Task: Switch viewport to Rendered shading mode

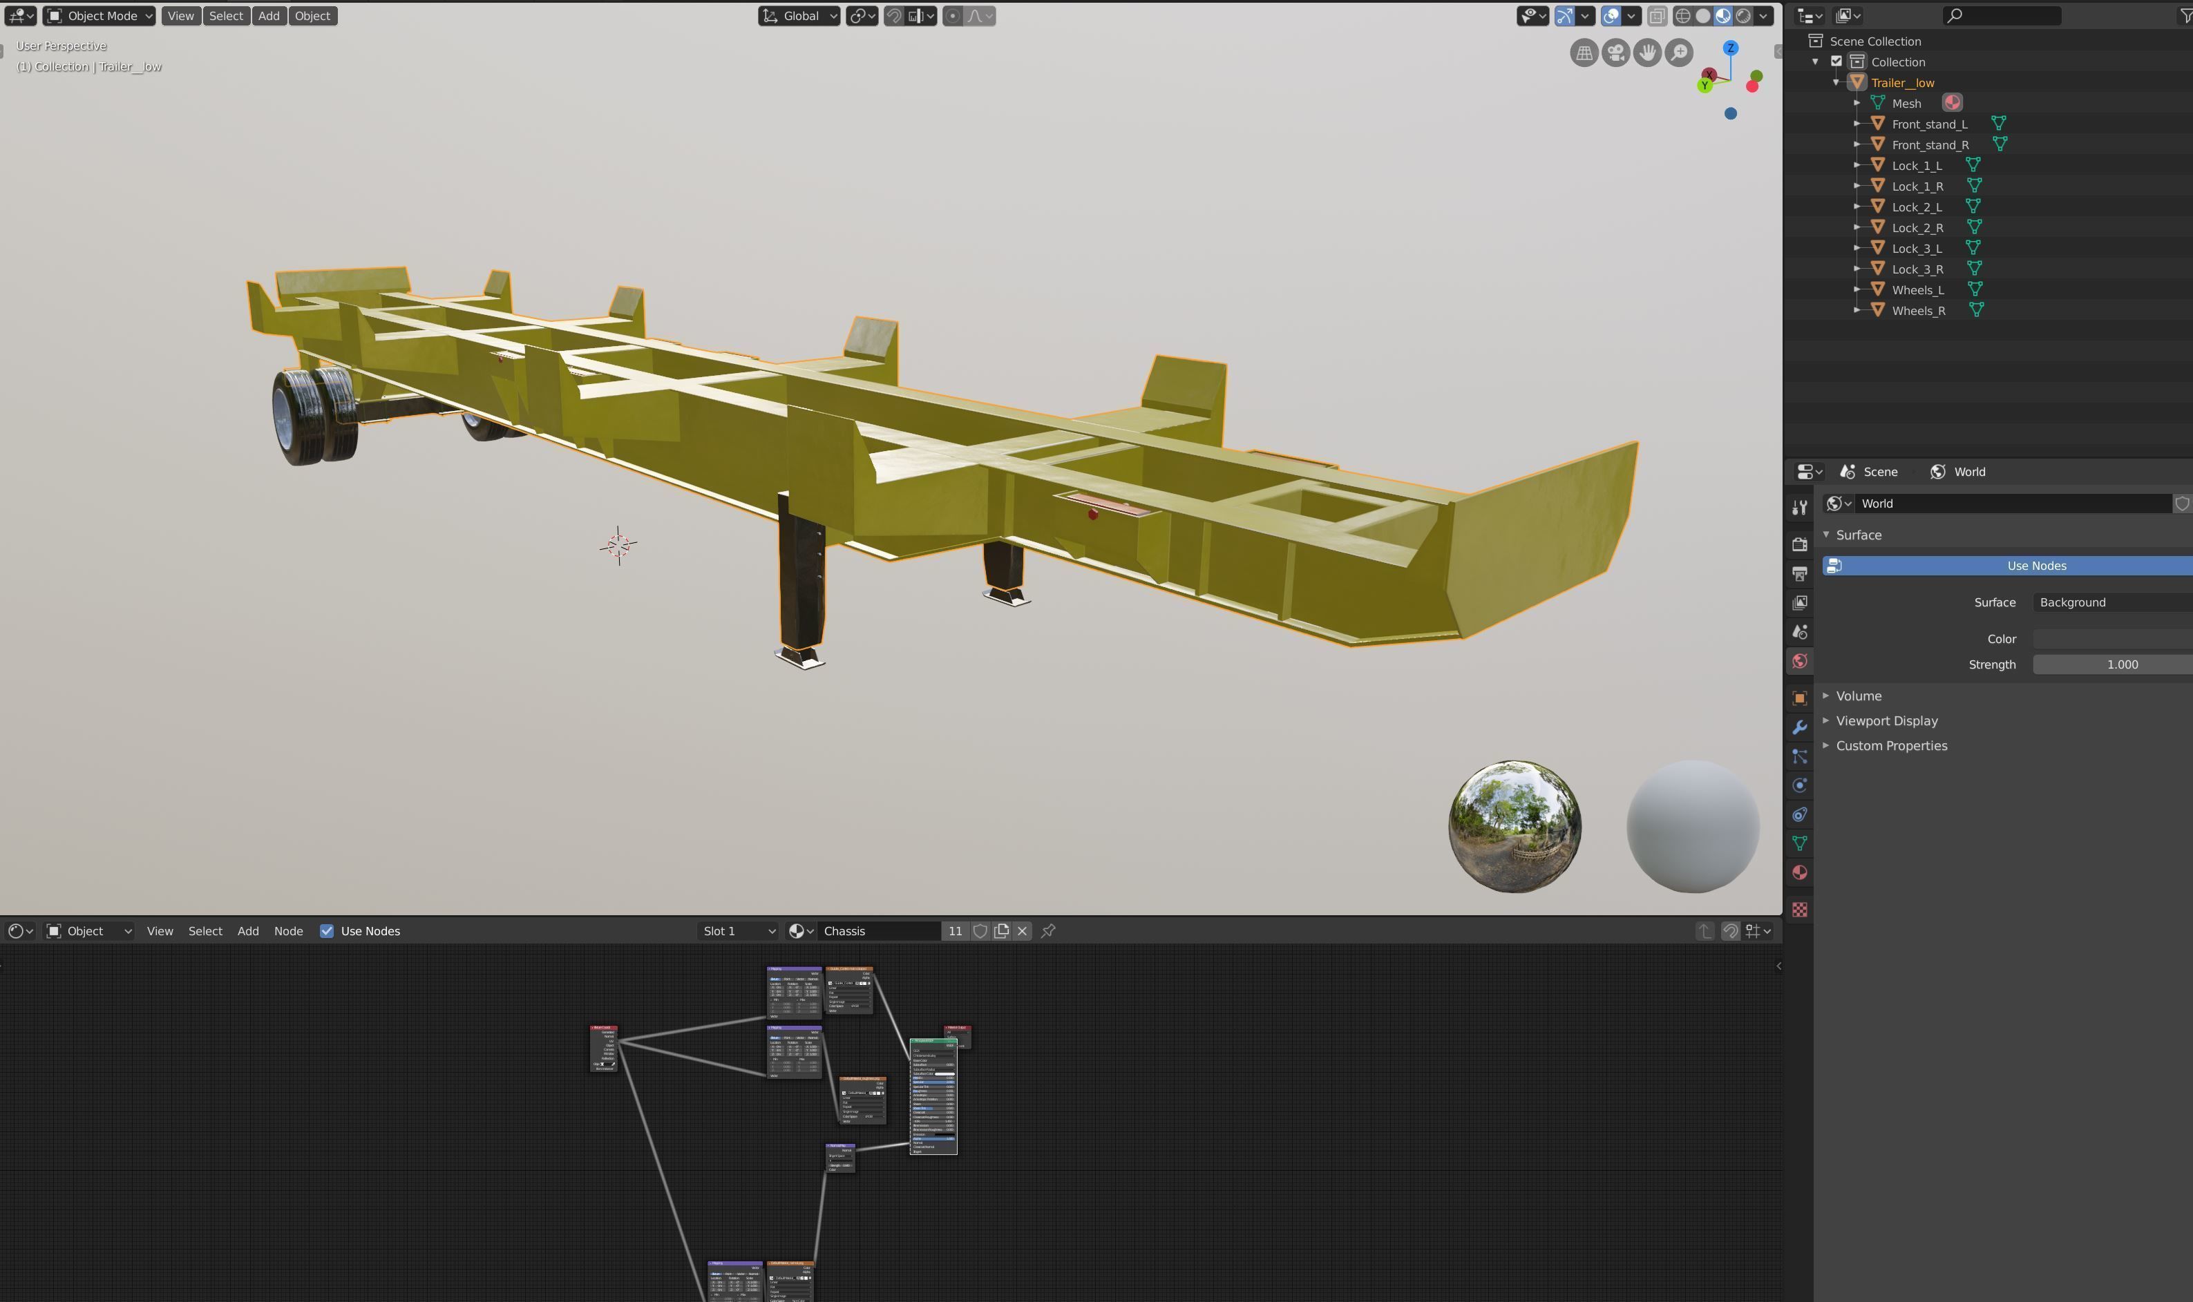Action: point(1745,15)
